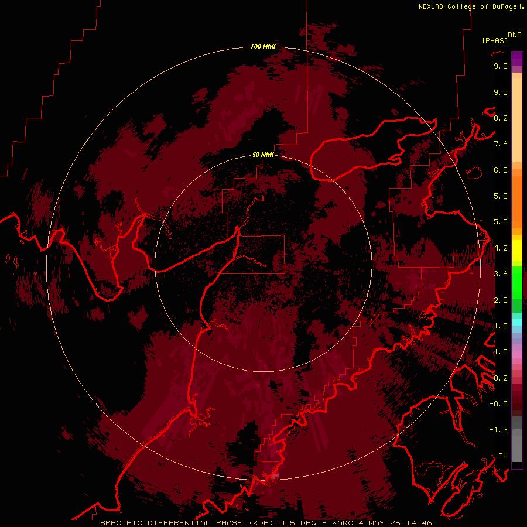This screenshot has width=527, height=527.
Task: Click the 2.6 legend value
Action: click(501, 300)
